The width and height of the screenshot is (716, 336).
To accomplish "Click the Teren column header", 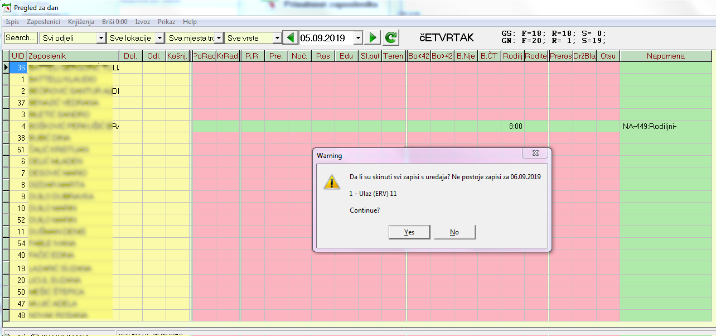I will coord(393,56).
